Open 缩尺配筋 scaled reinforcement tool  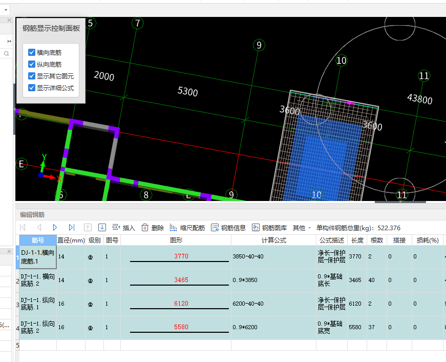pos(187,228)
